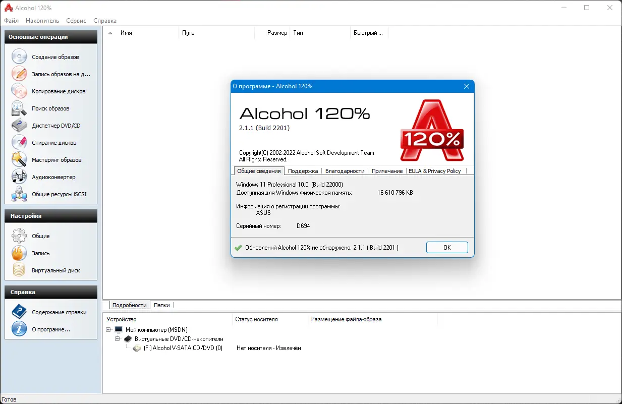Click the Основные операции panel header

51,37
